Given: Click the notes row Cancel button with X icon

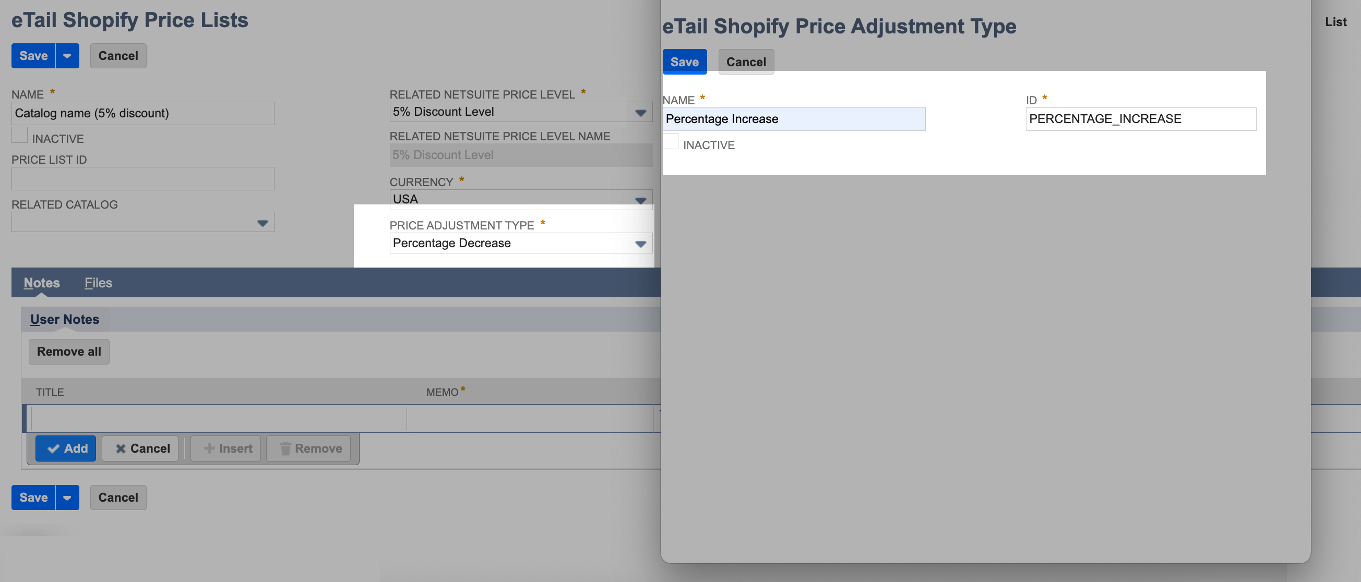Looking at the screenshot, I should (140, 448).
